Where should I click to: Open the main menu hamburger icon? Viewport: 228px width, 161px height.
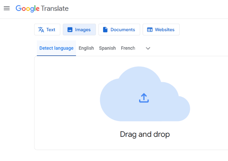pos(7,8)
